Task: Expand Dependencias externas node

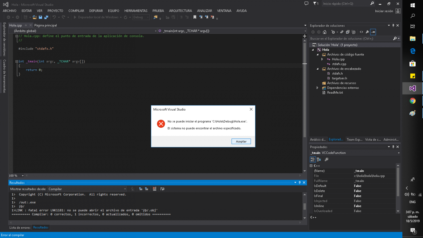Action: (318, 88)
